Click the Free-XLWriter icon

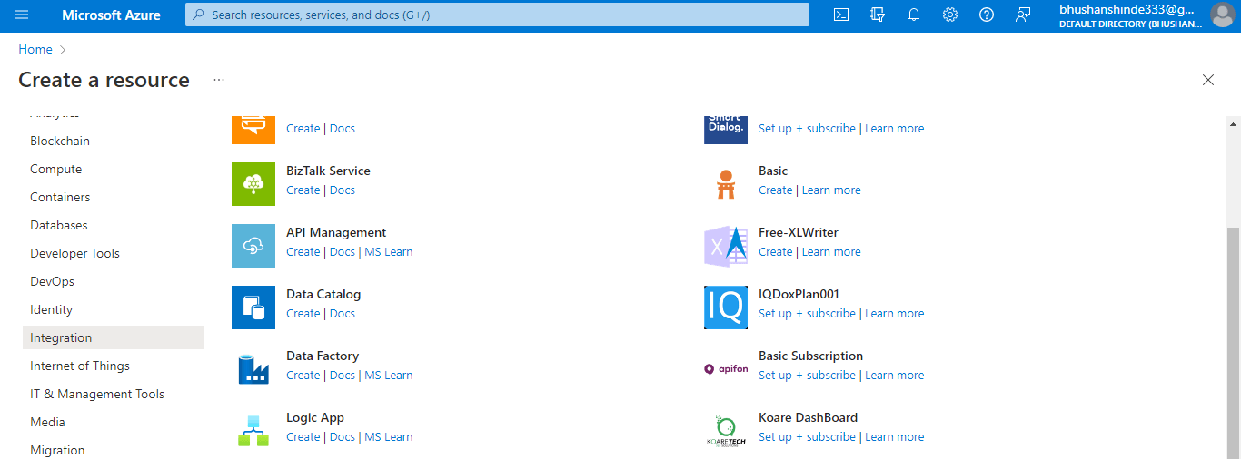[x=726, y=246]
